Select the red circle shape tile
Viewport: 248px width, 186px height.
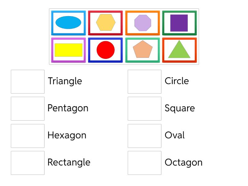(x=105, y=50)
